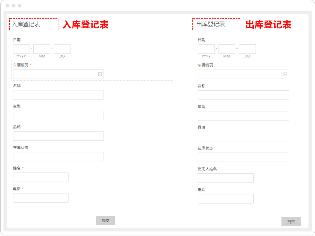Click the YYYY year box in 出库登记表
The image size is (315, 236).
(206, 49)
